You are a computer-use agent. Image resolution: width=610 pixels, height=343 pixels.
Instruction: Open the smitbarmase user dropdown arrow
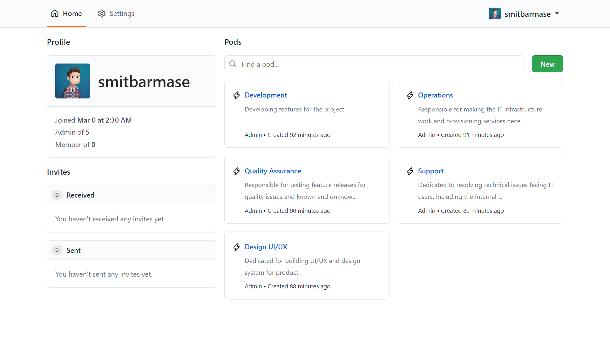(557, 14)
